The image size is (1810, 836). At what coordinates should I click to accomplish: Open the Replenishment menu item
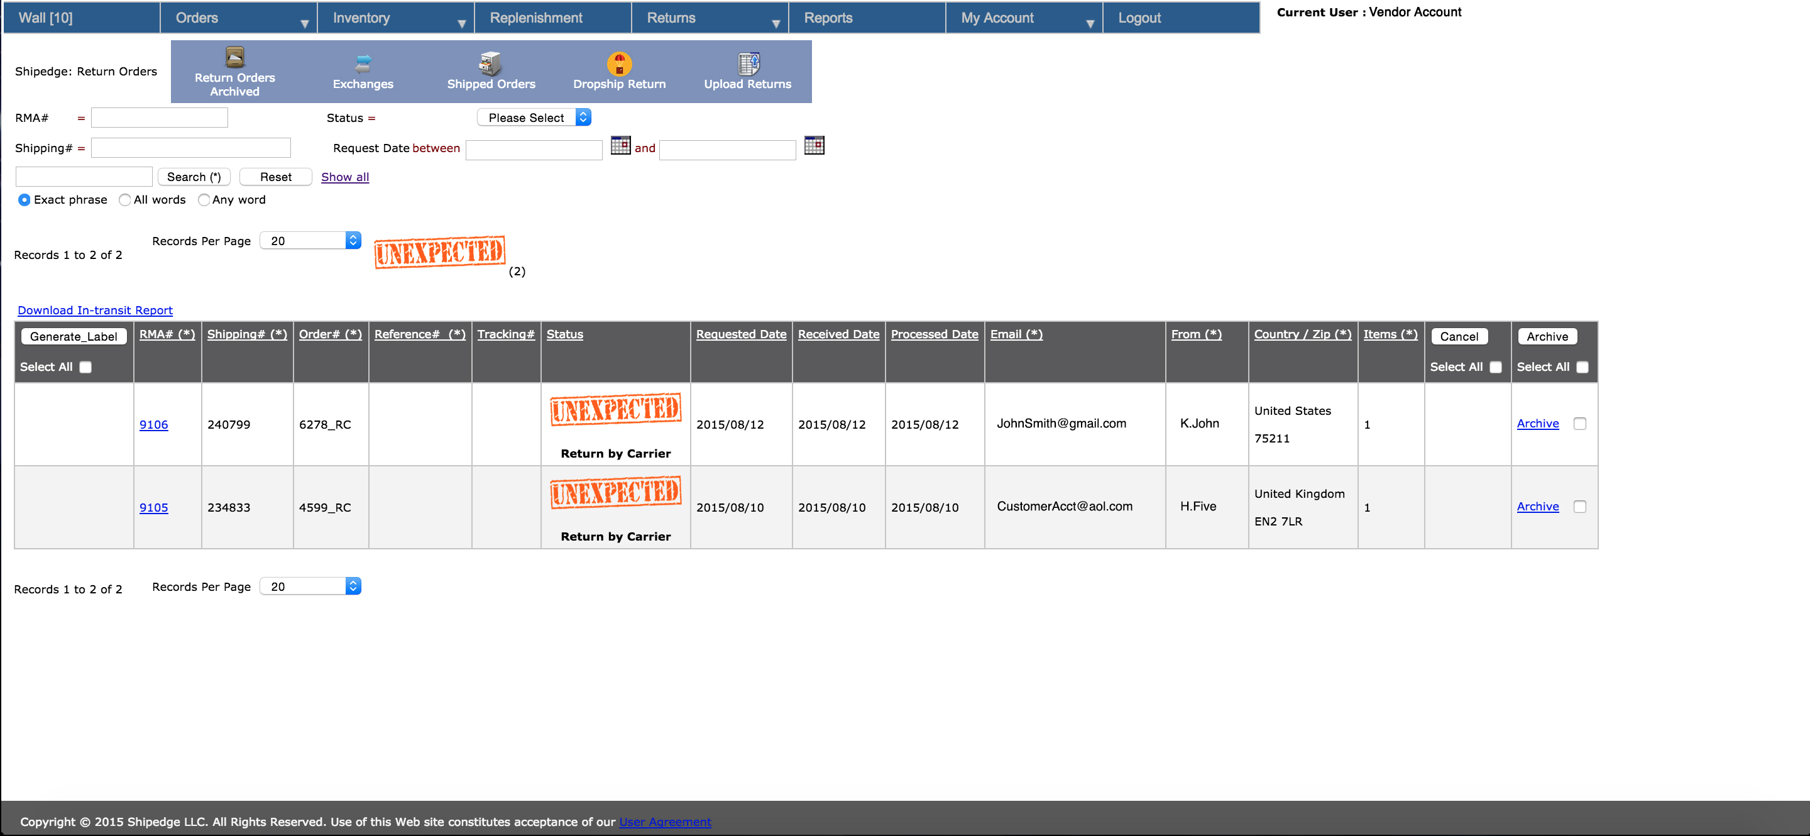535,18
